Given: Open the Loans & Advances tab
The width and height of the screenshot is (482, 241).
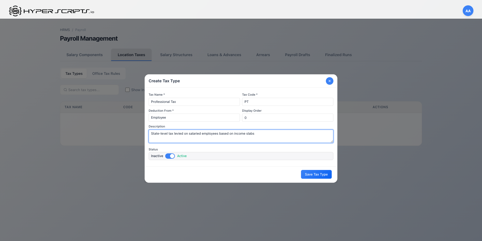Looking at the screenshot, I should tap(224, 55).
